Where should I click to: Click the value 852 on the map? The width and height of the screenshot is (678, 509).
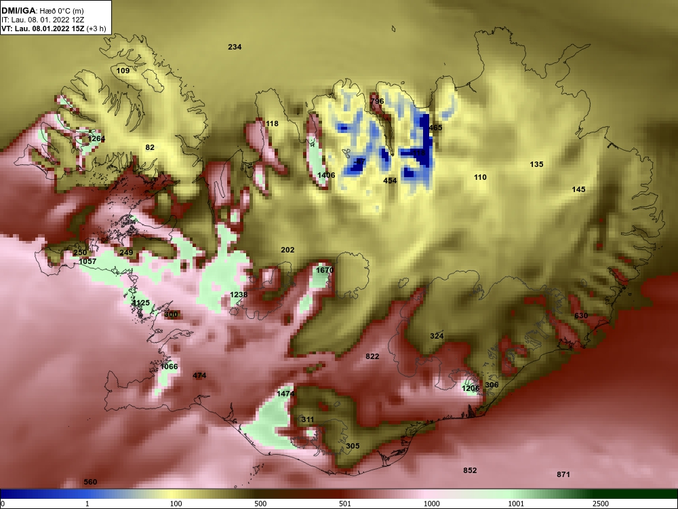(x=470, y=470)
